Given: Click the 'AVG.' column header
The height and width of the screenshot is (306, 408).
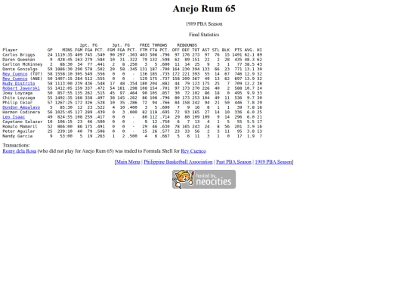Looking at the screenshot, I should pos(249,50).
